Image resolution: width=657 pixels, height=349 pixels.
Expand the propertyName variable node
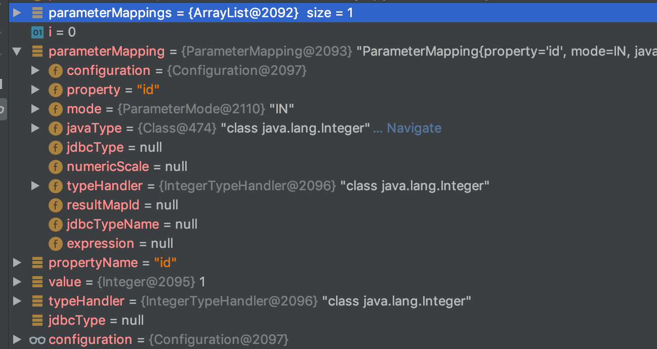[x=17, y=263]
